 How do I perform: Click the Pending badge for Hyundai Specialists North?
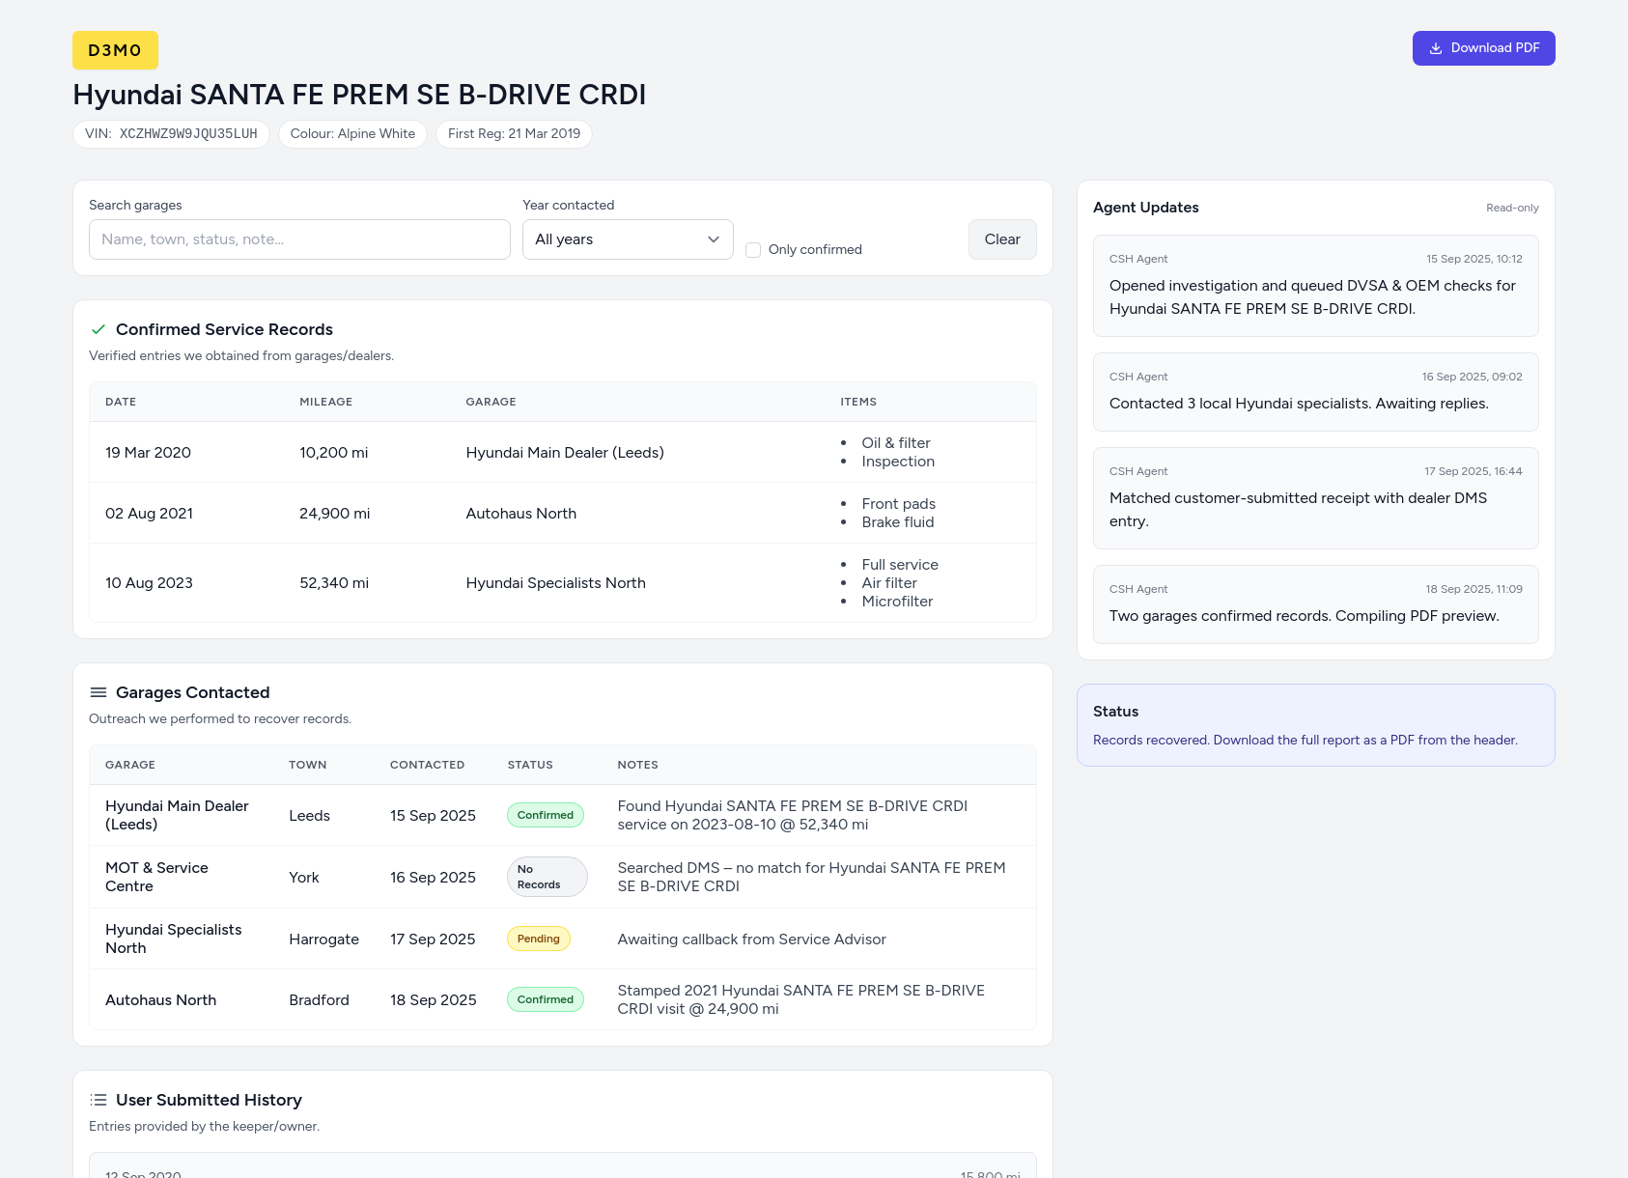pos(538,938)
